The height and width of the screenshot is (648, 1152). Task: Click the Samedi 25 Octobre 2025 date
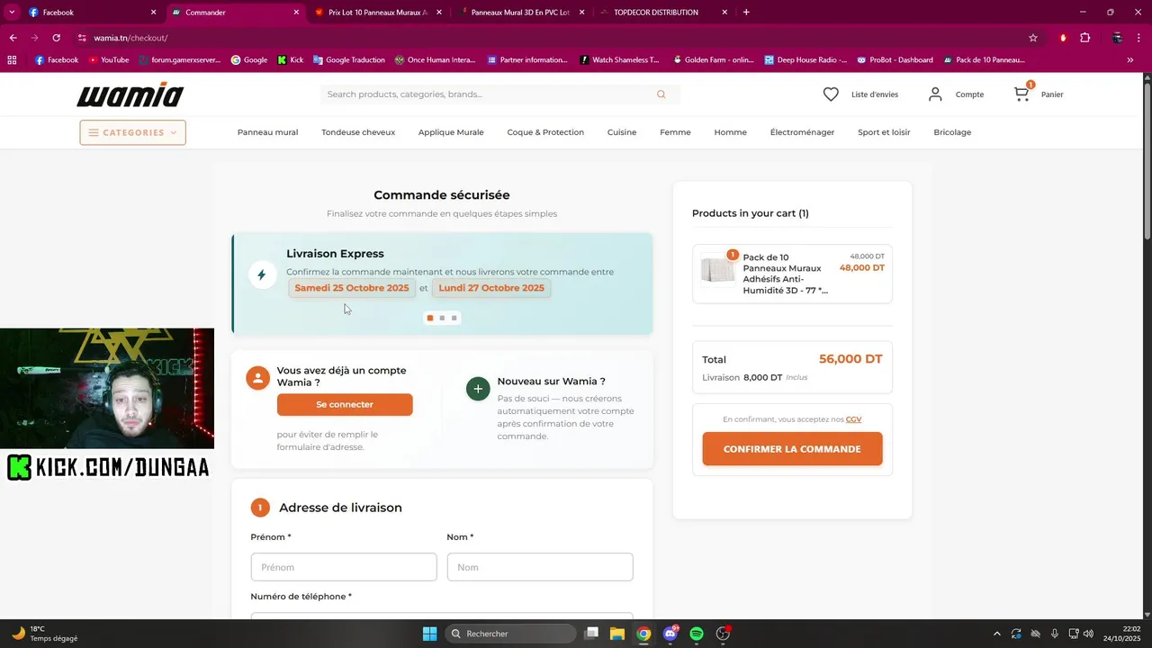pos(352,288)
